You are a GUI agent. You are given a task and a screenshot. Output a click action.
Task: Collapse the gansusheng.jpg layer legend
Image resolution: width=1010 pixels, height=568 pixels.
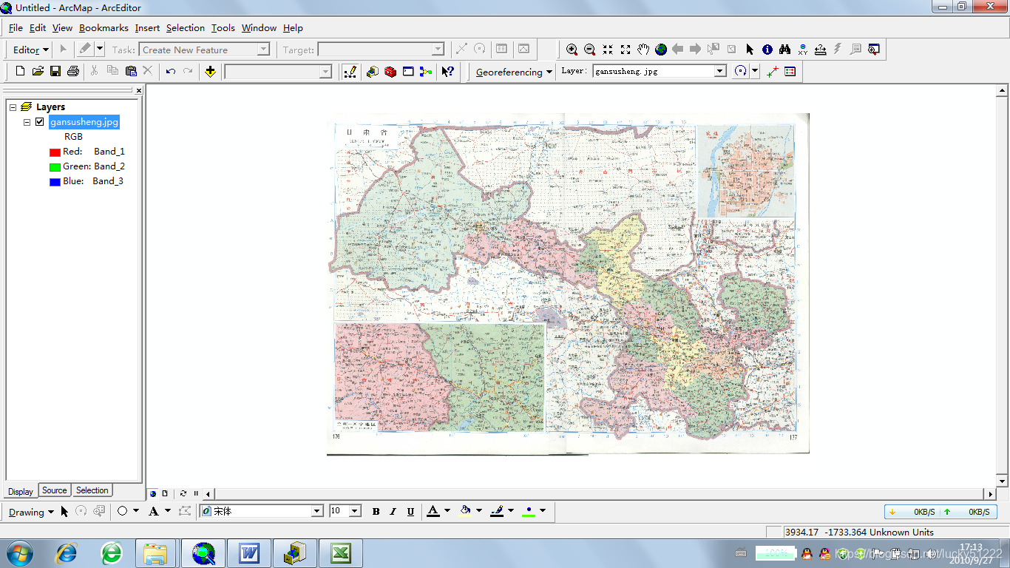coord(27,122)
